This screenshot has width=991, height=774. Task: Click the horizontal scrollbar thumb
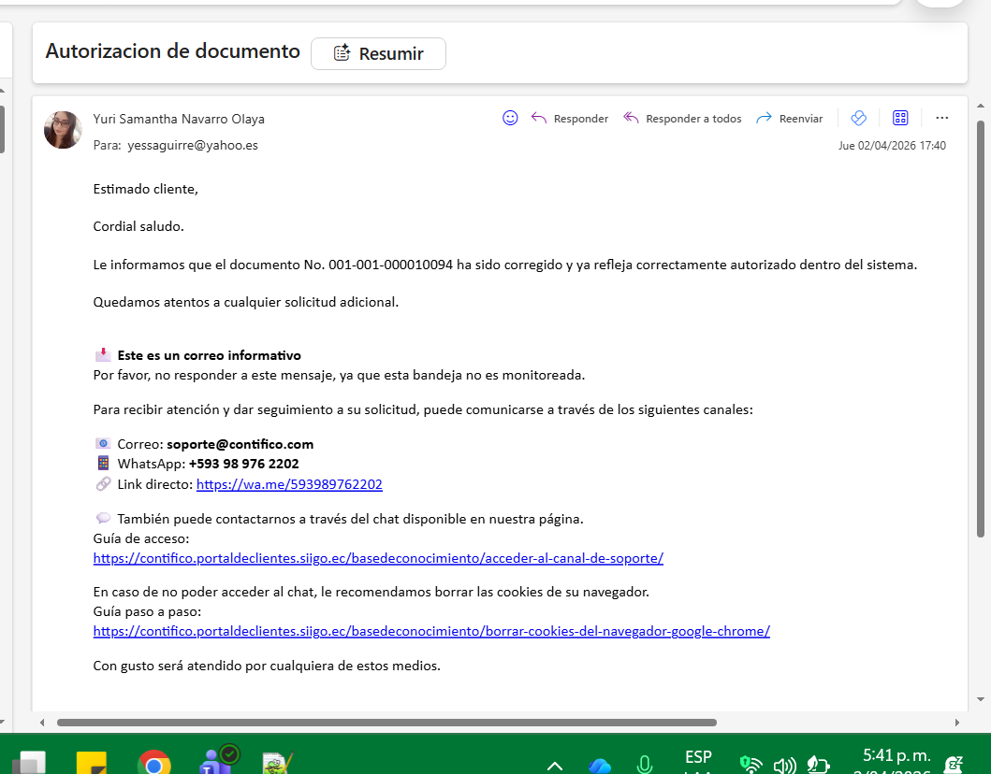(386, 723)
